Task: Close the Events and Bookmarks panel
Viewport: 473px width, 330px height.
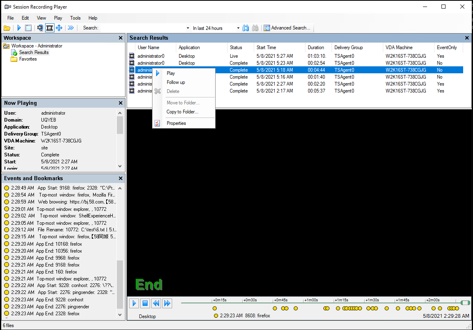Action: click(x=121, y=178)
